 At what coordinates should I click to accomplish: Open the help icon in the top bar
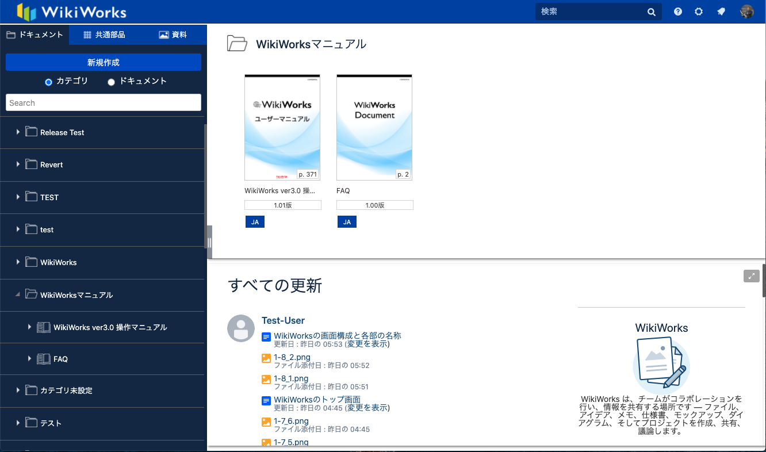pos(678,12)
